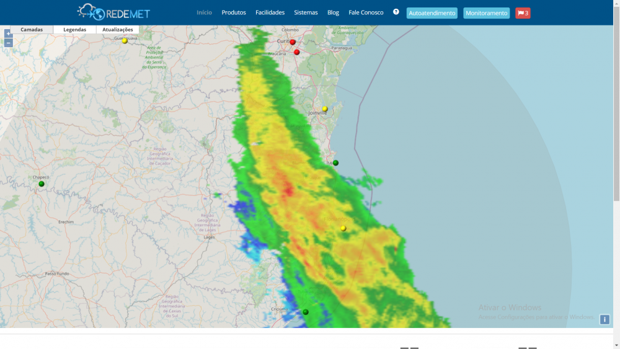
Task: Click the Autoatendimento button
Action: (432, 13)
